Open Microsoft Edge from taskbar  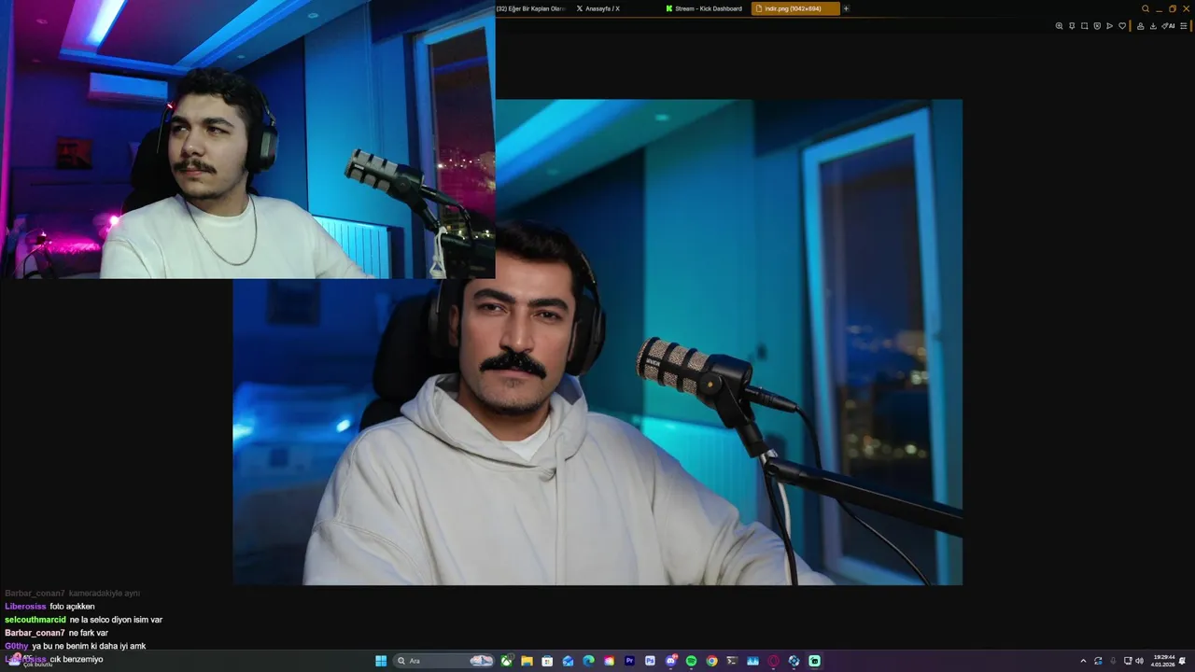tap(588, 661)
